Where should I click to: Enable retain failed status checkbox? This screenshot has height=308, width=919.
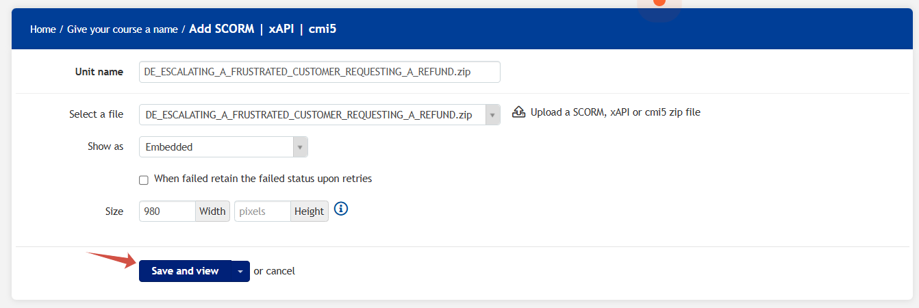point(144,180)
